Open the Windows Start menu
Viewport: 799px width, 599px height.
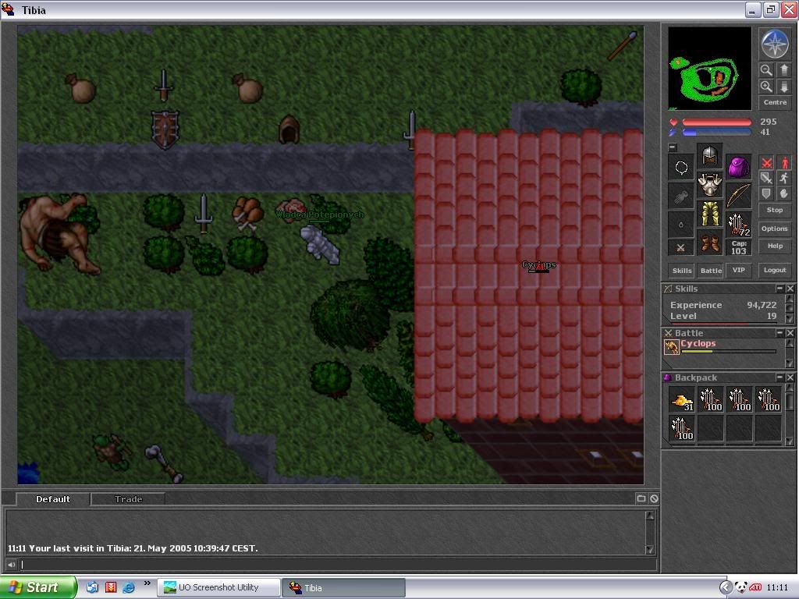click(38, 587)
